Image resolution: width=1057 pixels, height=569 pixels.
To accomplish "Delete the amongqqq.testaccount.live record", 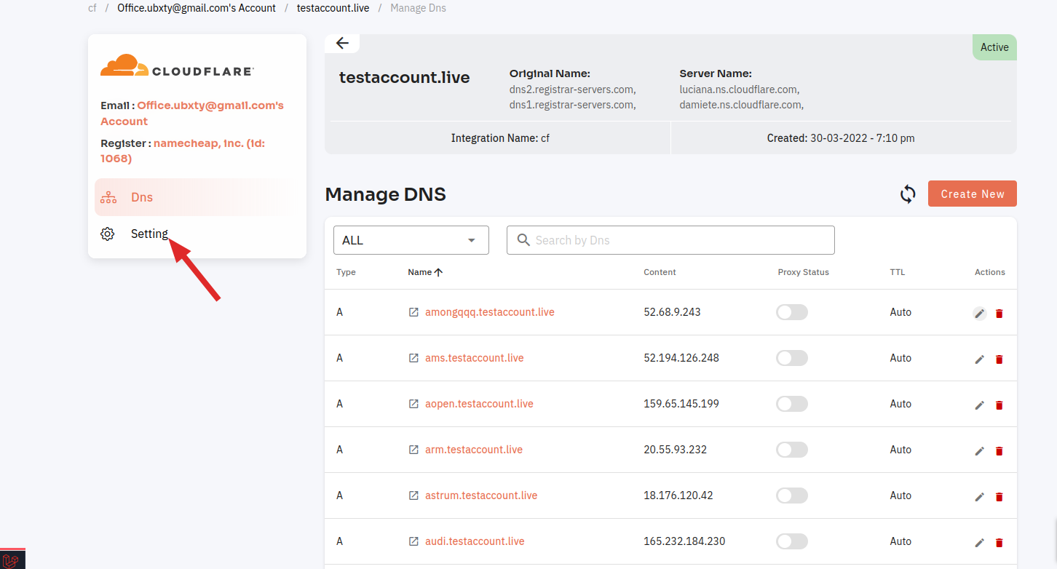I will (999, 314).
